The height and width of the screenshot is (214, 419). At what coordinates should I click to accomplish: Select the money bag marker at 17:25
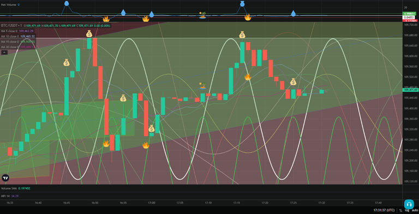tap(293, 82)
